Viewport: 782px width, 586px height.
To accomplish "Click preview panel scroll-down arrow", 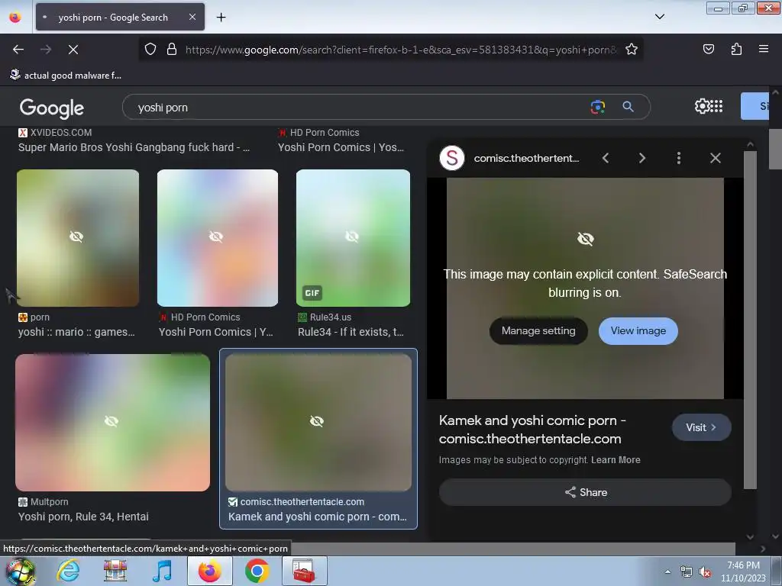I will point(750,537).
